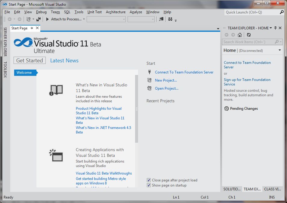
Task: Click the Refresh icon in Team Explorer
Action: [249, 35]
